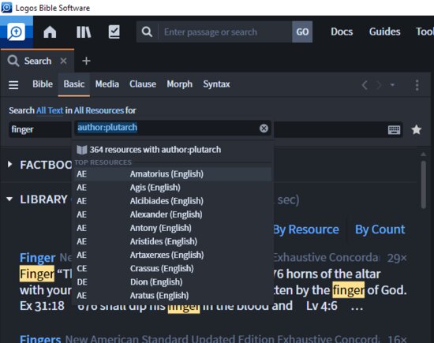Open the search panel hamburger menu
The image size is (434, 343).
click(x=13, y=84)
